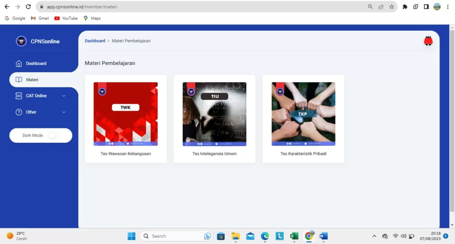This screenshot has width=455, height=244.
Task: Expand the Other menu chevron
Action: [x=64, y=112]
